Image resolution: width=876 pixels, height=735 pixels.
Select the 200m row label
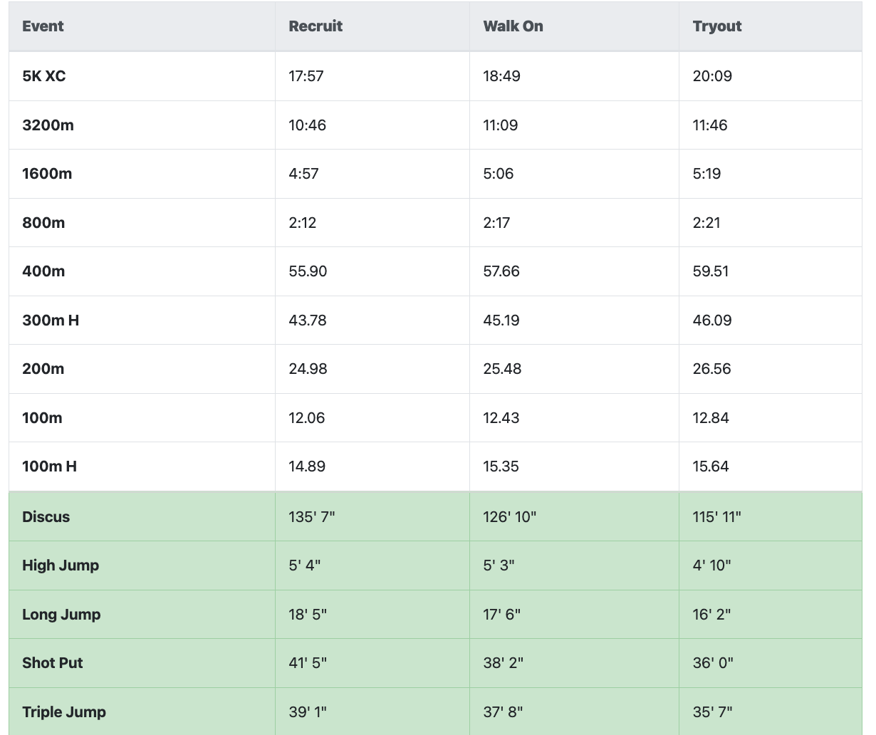point(43,369)
